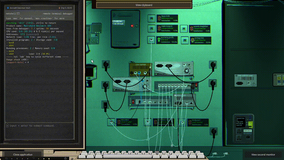Click cabled wall port beside quarterly-giraffe
Image resolution: width=284 pixels, height=160 pixels.
(x=151, y=40)
